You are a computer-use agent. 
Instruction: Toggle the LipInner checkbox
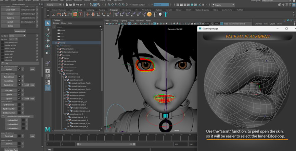[19, 98]
